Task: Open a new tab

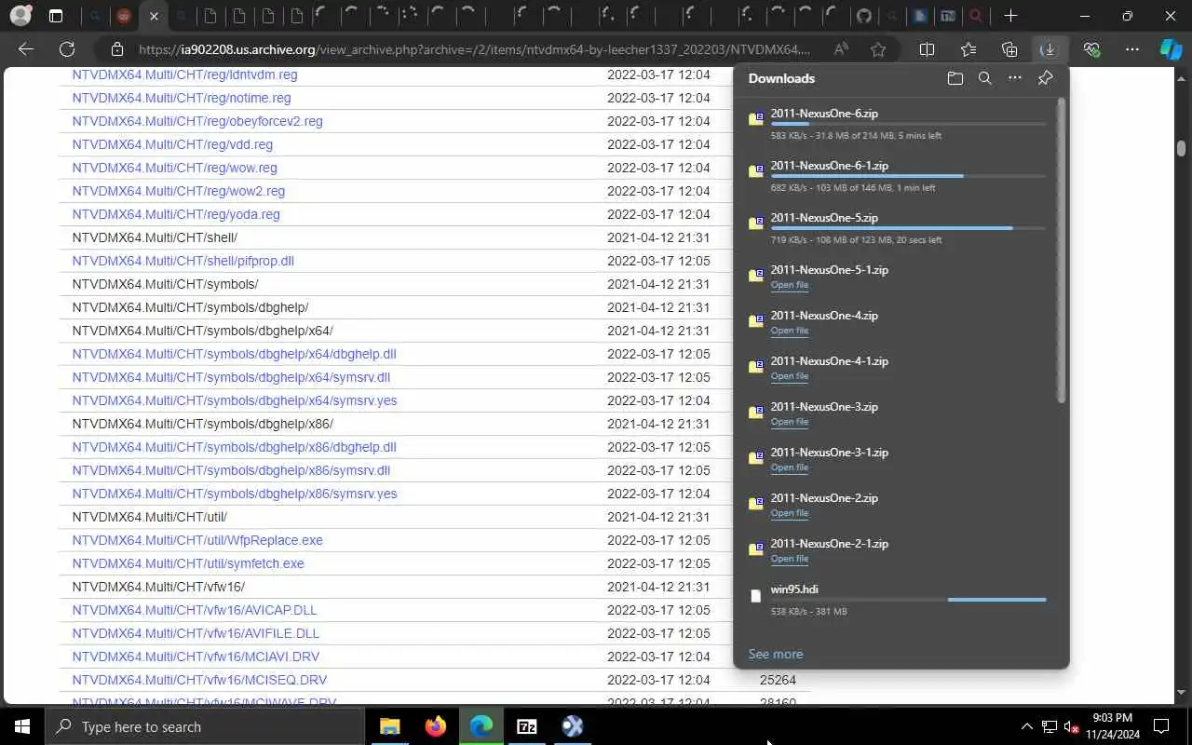Action: [x=1010, y=16]
